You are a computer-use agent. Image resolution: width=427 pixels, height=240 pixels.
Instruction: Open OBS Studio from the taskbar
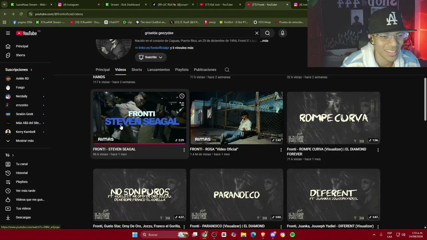[214, 235]
